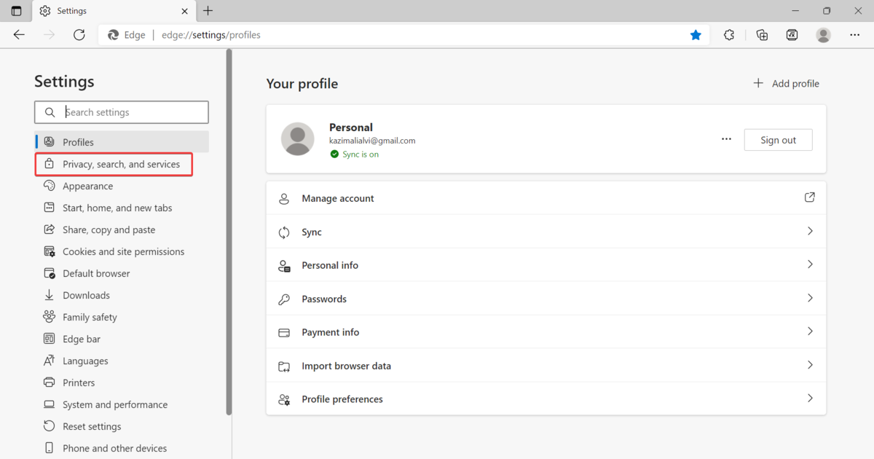Expand Import browser data chevron
This screenshot has height=459, width=874.
810,365
